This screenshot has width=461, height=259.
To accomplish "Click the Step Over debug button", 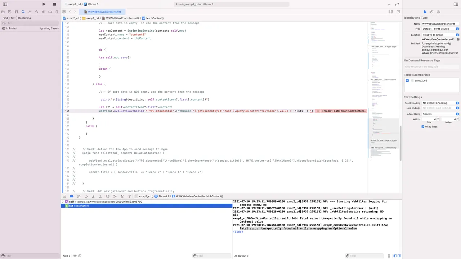I will (x=86, y=196).
